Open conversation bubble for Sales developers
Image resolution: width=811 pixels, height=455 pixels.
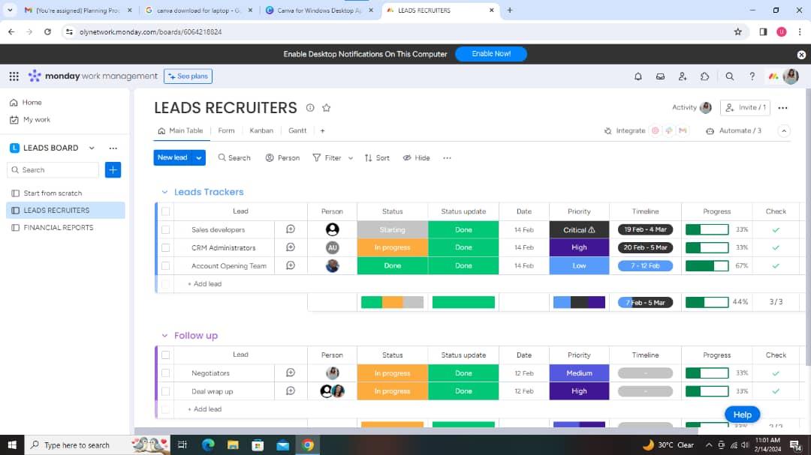pos(291,229)
